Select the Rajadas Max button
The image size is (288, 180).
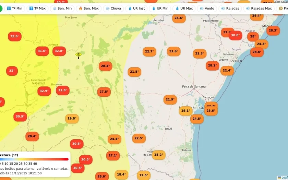(259, 9)
